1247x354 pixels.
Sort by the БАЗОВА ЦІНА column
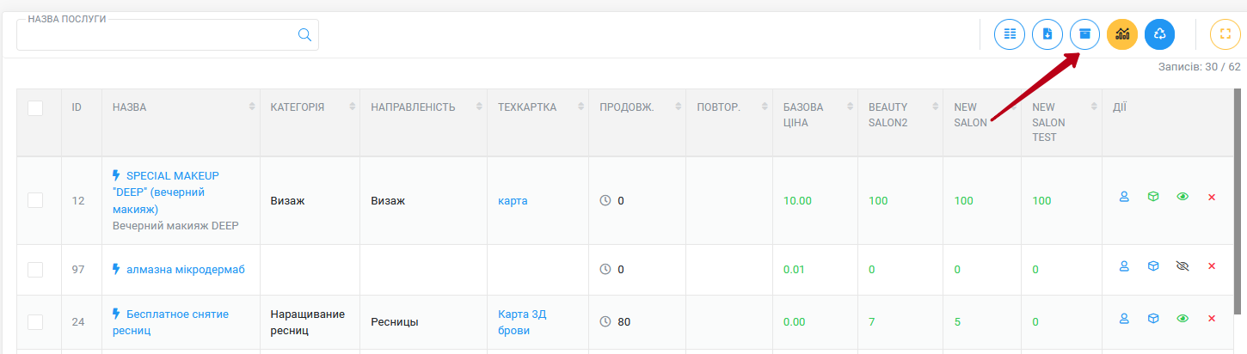click(849, 107)
